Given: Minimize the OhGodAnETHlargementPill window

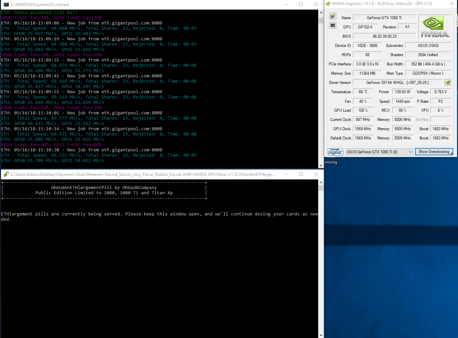Looking at the screenshot, I should tap(286, 174).
